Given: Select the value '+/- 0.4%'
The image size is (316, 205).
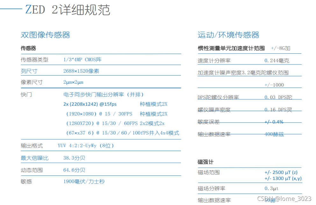Looking at the screenshot, I should click(x=274, y=122).
